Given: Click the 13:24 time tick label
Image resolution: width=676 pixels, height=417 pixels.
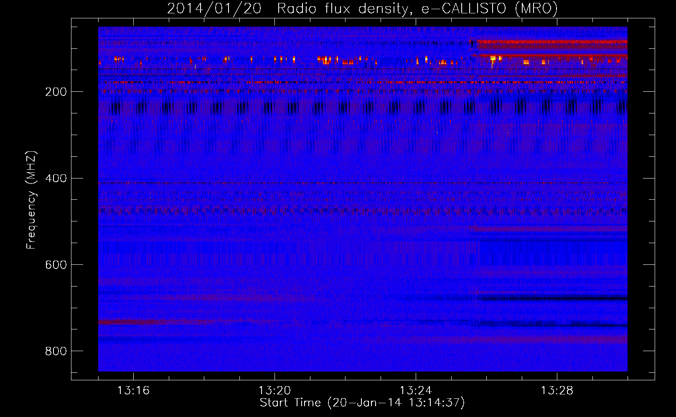Looking at the screenshot, I should tap(416, 391).
